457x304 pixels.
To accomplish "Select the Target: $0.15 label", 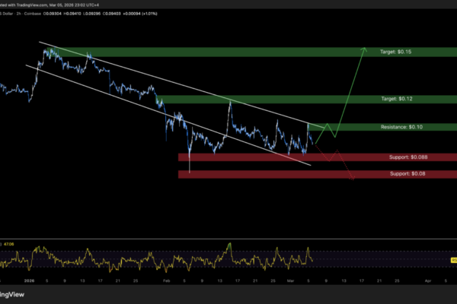I will click(395, 52).
